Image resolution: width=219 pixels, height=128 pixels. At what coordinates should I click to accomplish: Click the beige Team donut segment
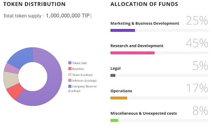[11, 80]
